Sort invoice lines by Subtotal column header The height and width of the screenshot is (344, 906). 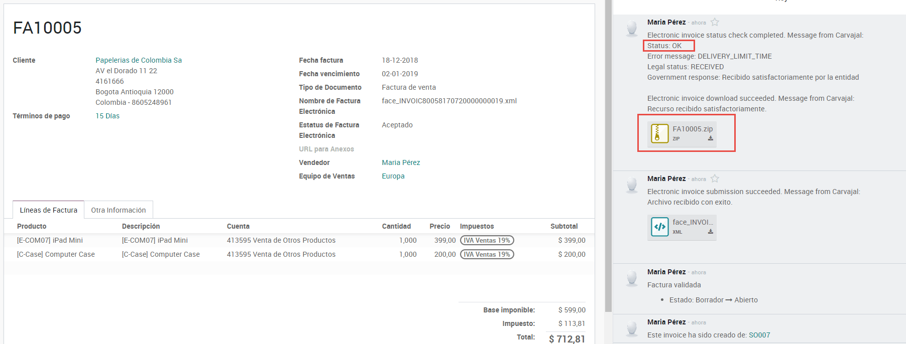click(x=563, y=226)
